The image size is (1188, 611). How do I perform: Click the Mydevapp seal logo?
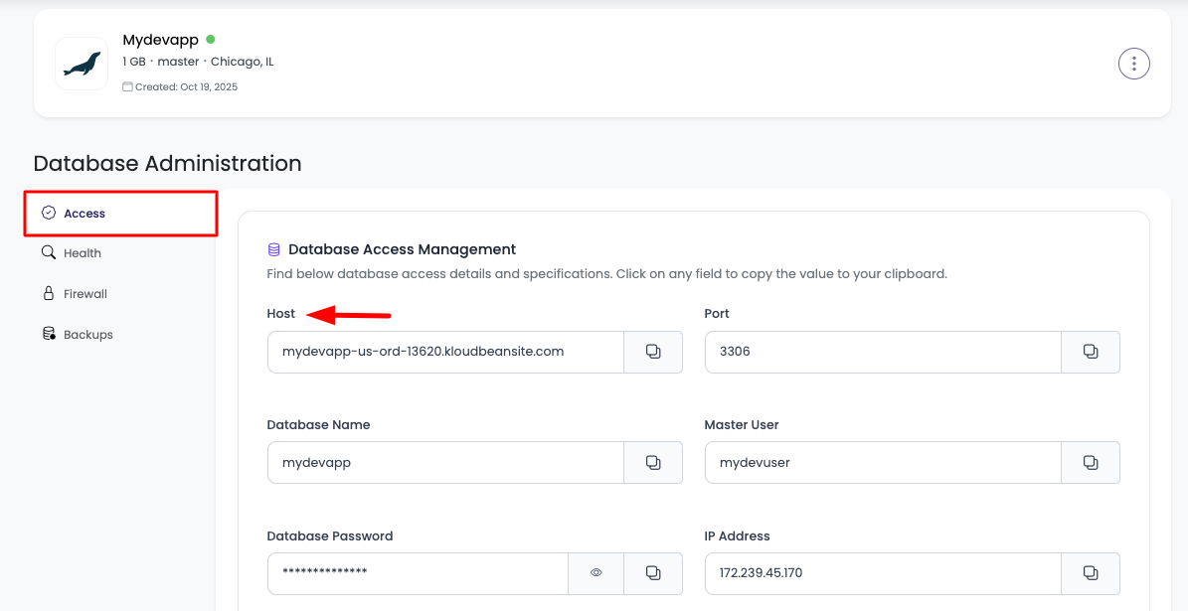(x=81, y=63)
